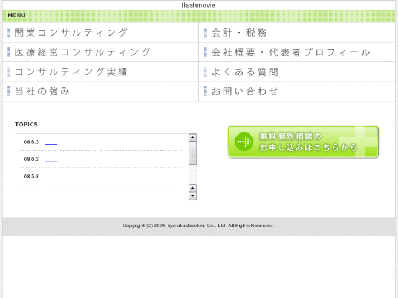This screenshot has height=298, width=398.
Task: Open 開業コンサルティング menu item
Action: click(x=100, y=32)
